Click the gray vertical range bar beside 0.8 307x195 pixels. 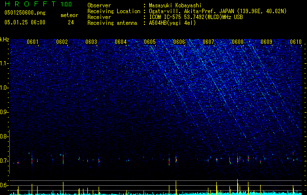[x=10, y=152]
